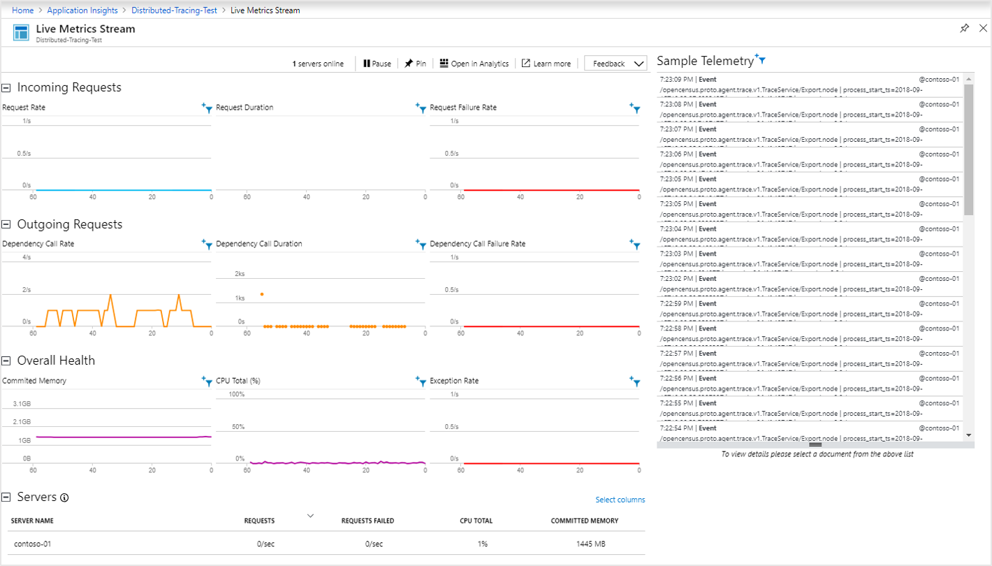Click the Servers info icon
The width and height of the screenshot is (992, 566).
tap(64, 498)
